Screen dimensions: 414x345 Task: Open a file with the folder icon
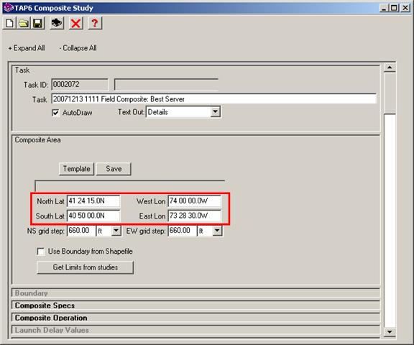[x=24, y=23]
